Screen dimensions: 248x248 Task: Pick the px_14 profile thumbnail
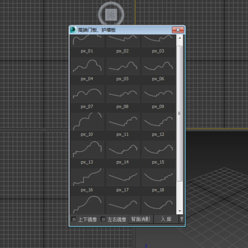pos(123,149)
